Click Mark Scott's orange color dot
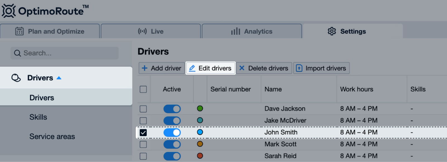The image size is (447, 162). (x=200, y=144)
